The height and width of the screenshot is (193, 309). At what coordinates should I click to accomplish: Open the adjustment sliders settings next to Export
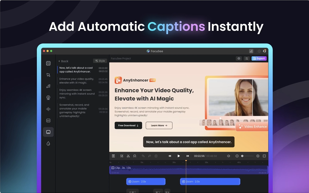click(246, 59)
